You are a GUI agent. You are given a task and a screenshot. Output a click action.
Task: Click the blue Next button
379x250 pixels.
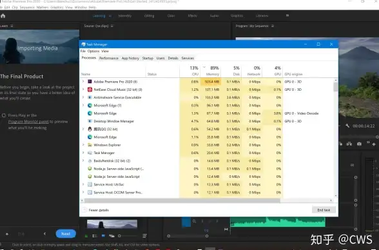click(66, 234)
